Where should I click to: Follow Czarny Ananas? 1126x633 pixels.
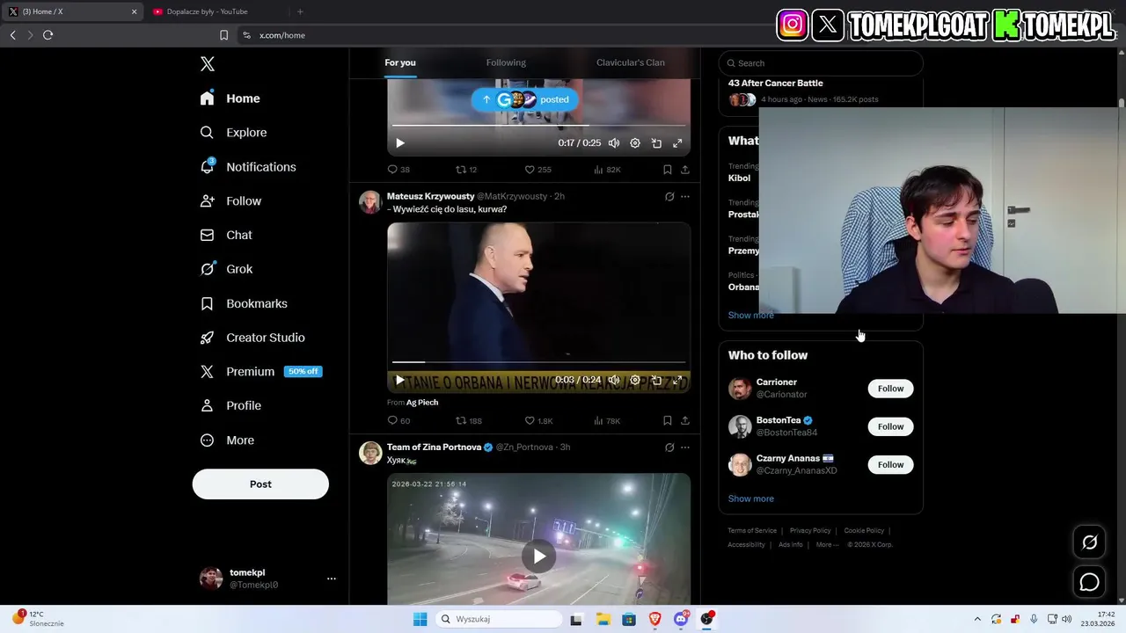(890, 464)
